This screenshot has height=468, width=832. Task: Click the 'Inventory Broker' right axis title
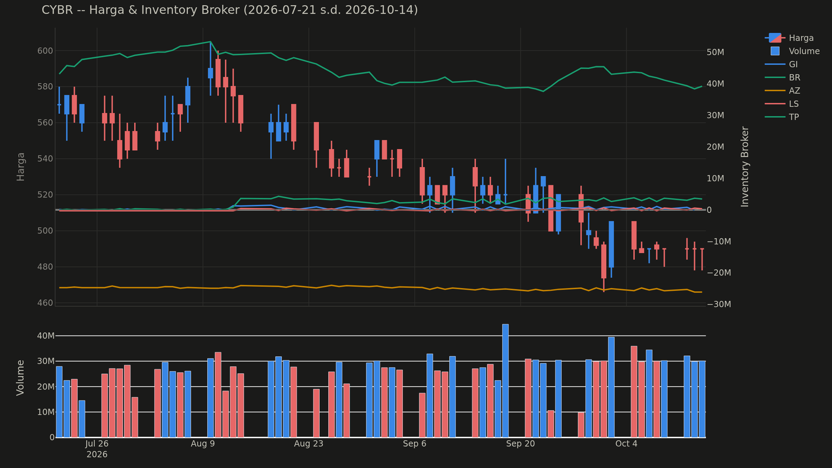click(745, 166)
